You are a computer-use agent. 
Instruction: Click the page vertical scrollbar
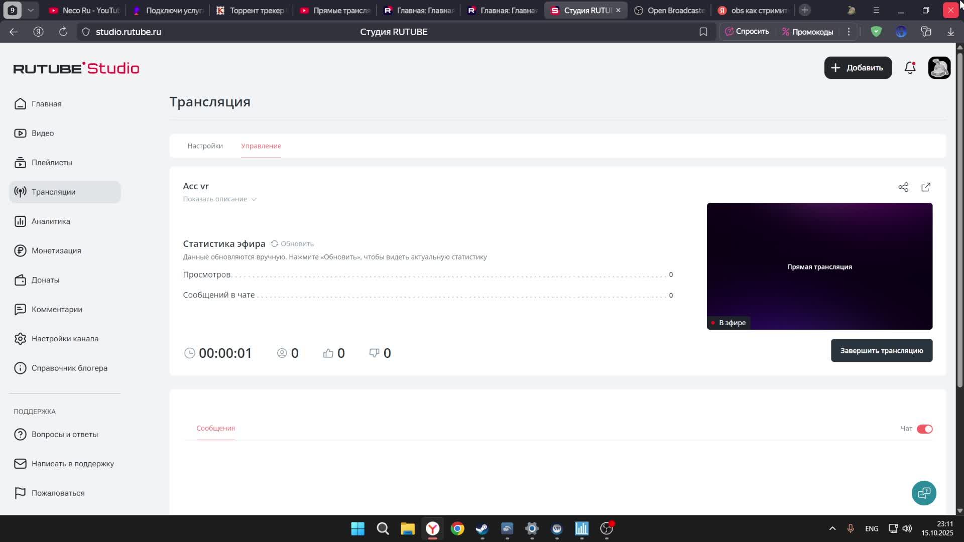(959, 216)
